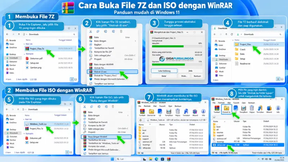
Task: Open File Explorer from the taskbar
Action: pos(150,159)
